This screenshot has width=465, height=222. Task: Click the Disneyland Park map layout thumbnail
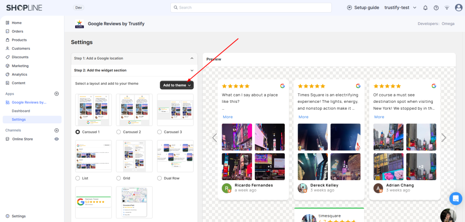click(134, 202)
